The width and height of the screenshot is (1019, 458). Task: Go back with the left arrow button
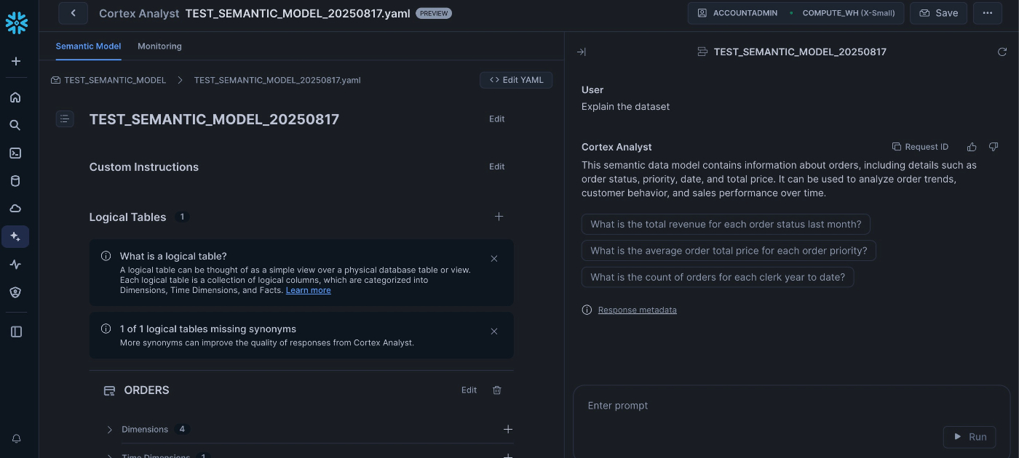73,13
